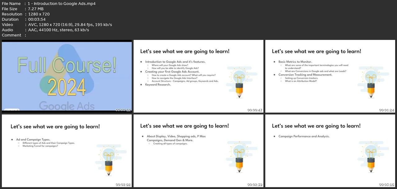The height and width of the screenshot is (189, 397).
Task: Click 'Campaign Performance and Analysis.' bullet
Action: coord(304,136)
